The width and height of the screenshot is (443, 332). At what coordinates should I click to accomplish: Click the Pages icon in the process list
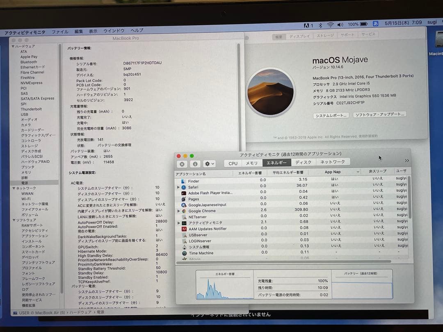click(184, 199)
